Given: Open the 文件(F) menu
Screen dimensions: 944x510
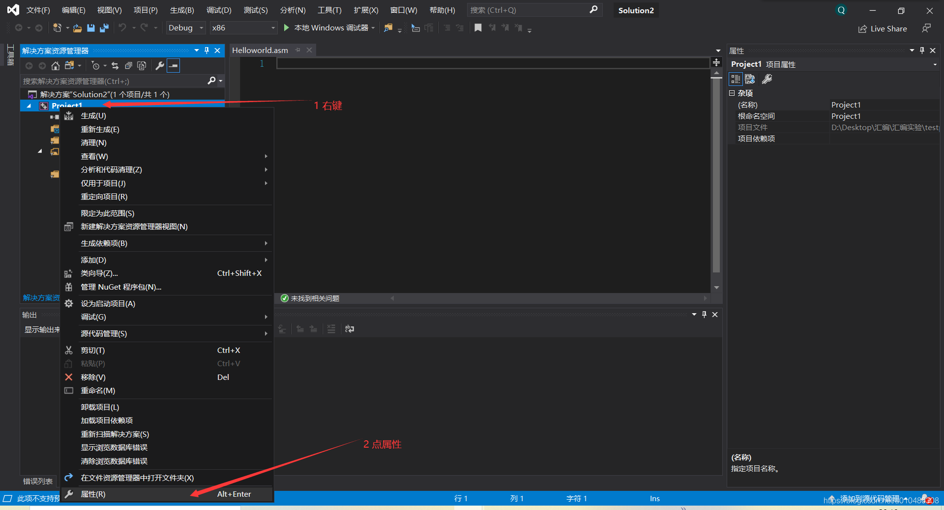Looking at the screenshot, I should point(38,10).
